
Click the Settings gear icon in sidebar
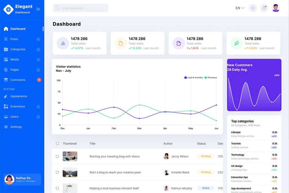coord(6,127)
